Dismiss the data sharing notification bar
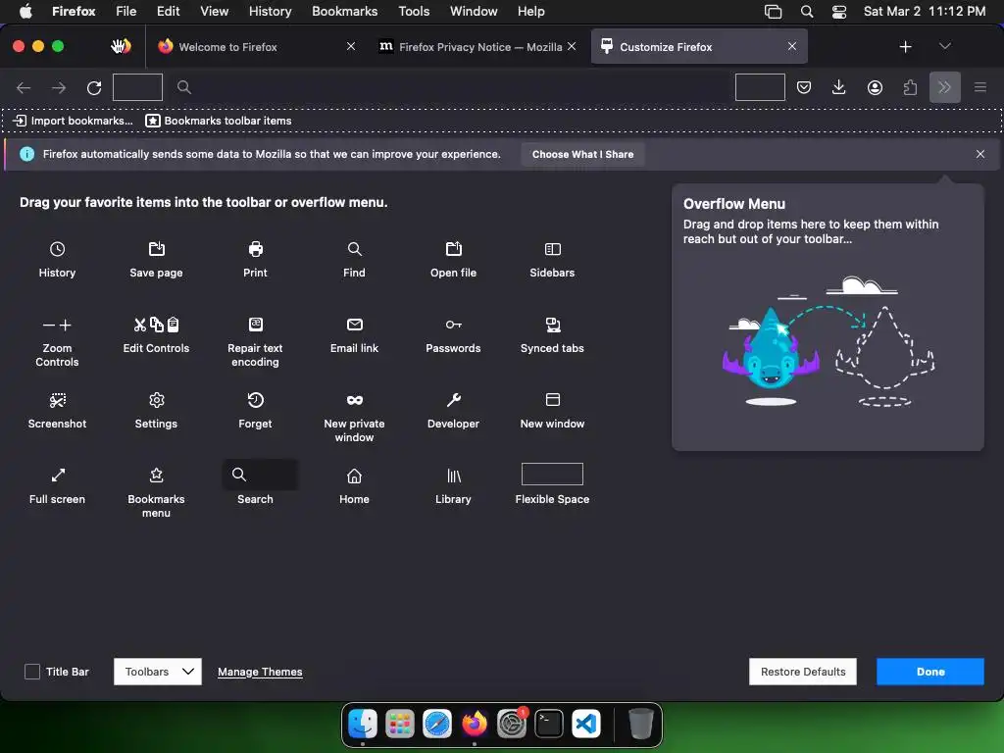1004x753 pixels. (980, 154)
